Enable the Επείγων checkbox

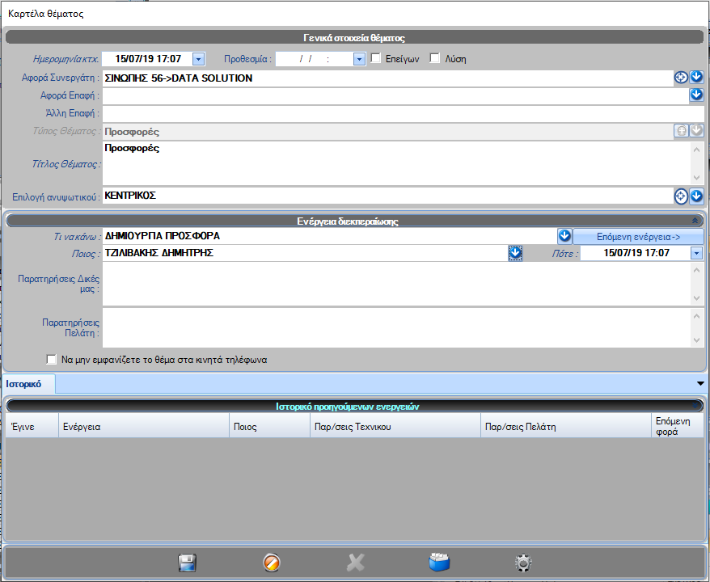[376, 58]
